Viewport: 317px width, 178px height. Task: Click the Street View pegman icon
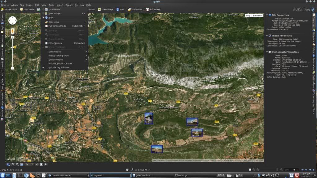coord(12,31)
